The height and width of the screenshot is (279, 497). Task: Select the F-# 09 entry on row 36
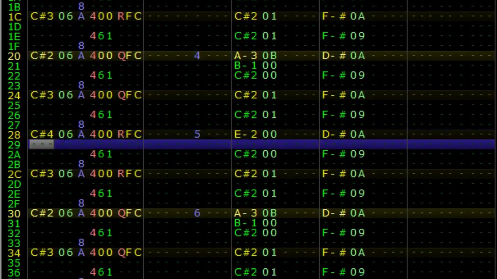[x=343, y=272]
